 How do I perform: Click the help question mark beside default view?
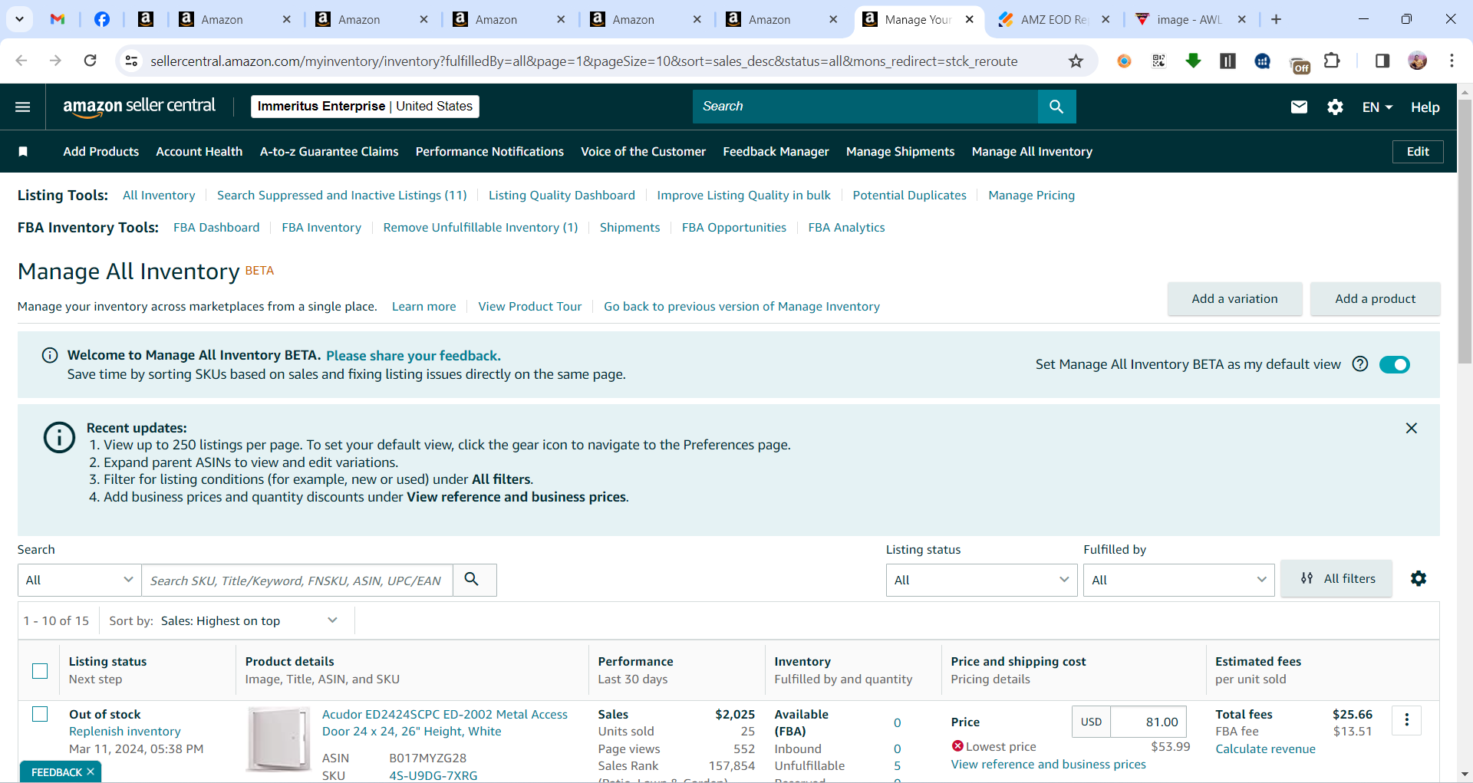coord(1360,364)
